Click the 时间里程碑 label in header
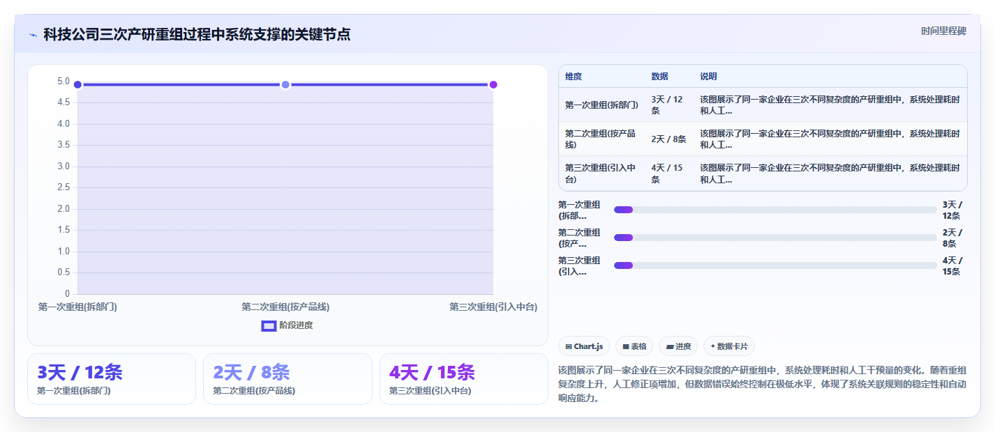995x432 pixels. coord(943,31)
